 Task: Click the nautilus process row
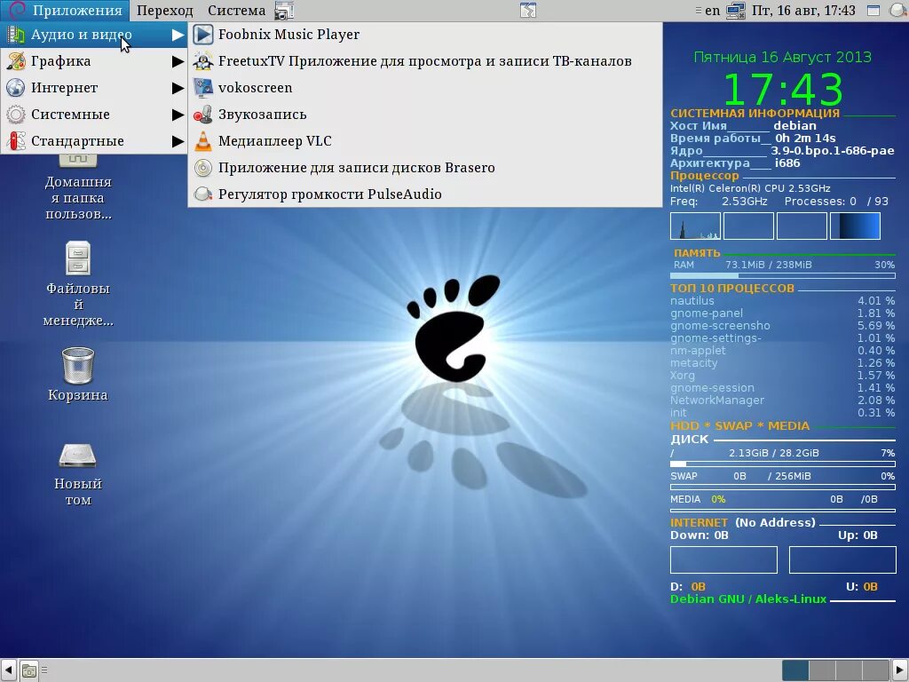pyautogui.click(x=783, y=301)
